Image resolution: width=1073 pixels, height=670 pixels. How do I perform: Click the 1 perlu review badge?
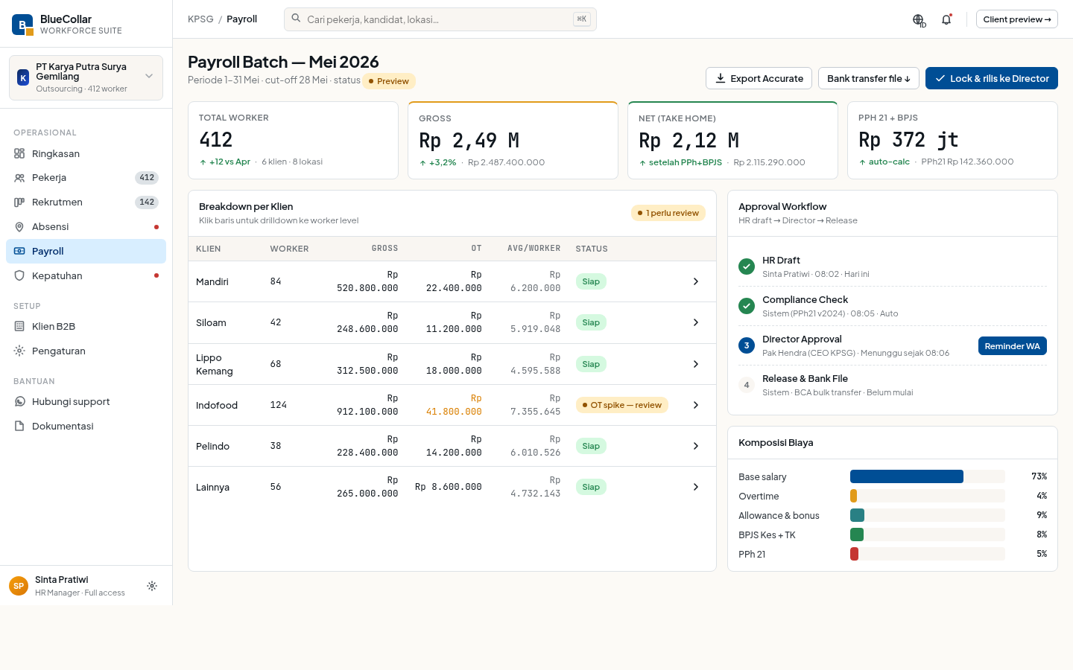pyautogui.click(x=668, y=213)
